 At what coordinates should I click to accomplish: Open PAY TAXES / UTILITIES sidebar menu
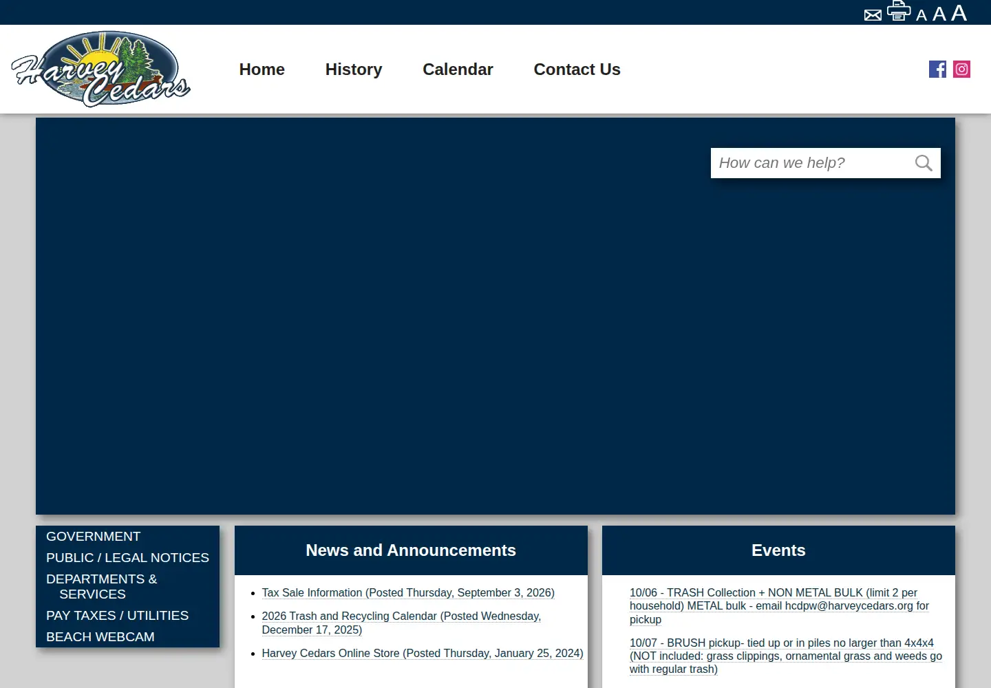117,616
